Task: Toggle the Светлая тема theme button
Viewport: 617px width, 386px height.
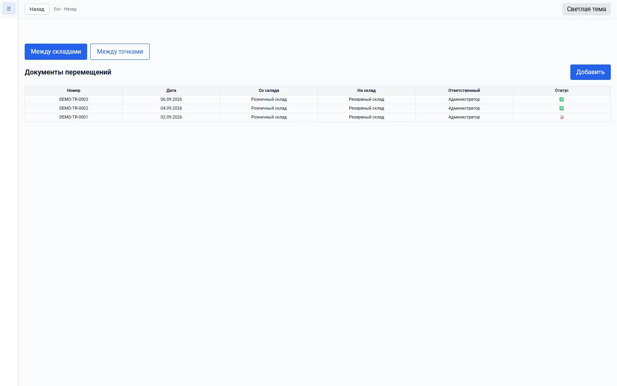Action: tap(586, 9)
